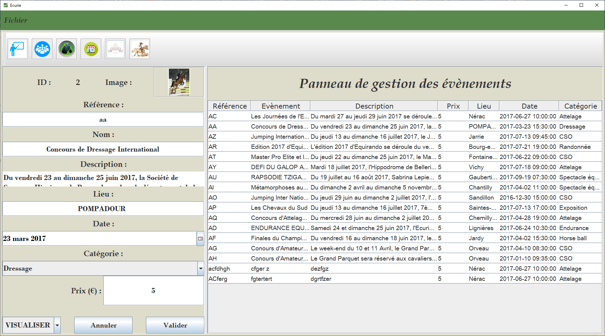Sort the table by Date column header
The height and width of the screenshot is (336, 605).
click(x=529, y=106)
